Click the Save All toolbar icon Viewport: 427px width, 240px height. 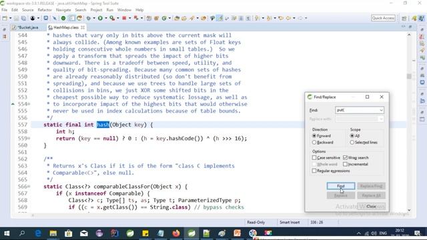tap(24, 18)
